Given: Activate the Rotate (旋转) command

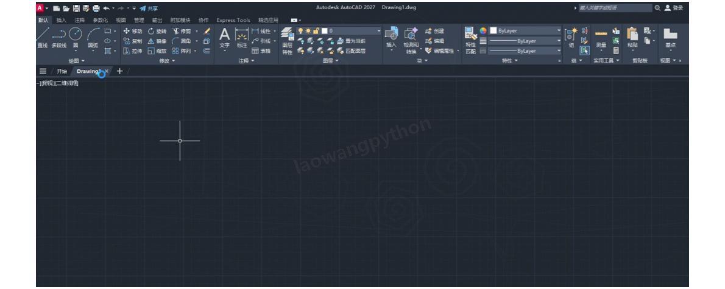Looking at the screenshot, I should pos(157,31).
